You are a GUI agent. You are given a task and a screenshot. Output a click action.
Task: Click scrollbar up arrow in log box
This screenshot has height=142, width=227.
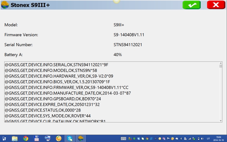[221, 63]
